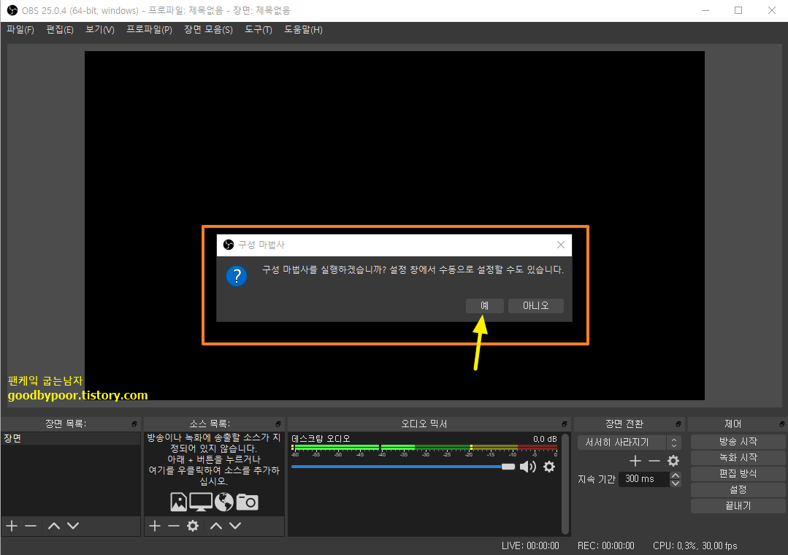The width and height of the screenshot is (788, 555).
Task: Open the 파일(F) menu
Action: [20, 30]
